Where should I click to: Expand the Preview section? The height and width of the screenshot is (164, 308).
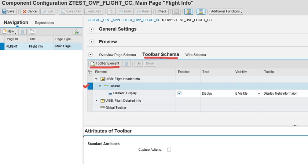point(92,42)
